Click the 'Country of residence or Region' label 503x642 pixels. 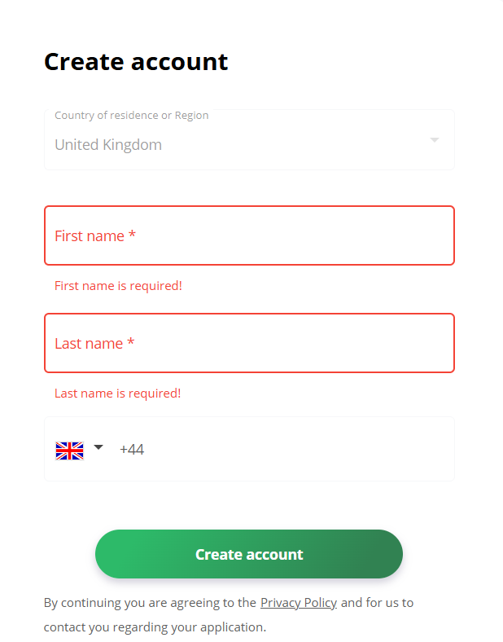point(131,116)
